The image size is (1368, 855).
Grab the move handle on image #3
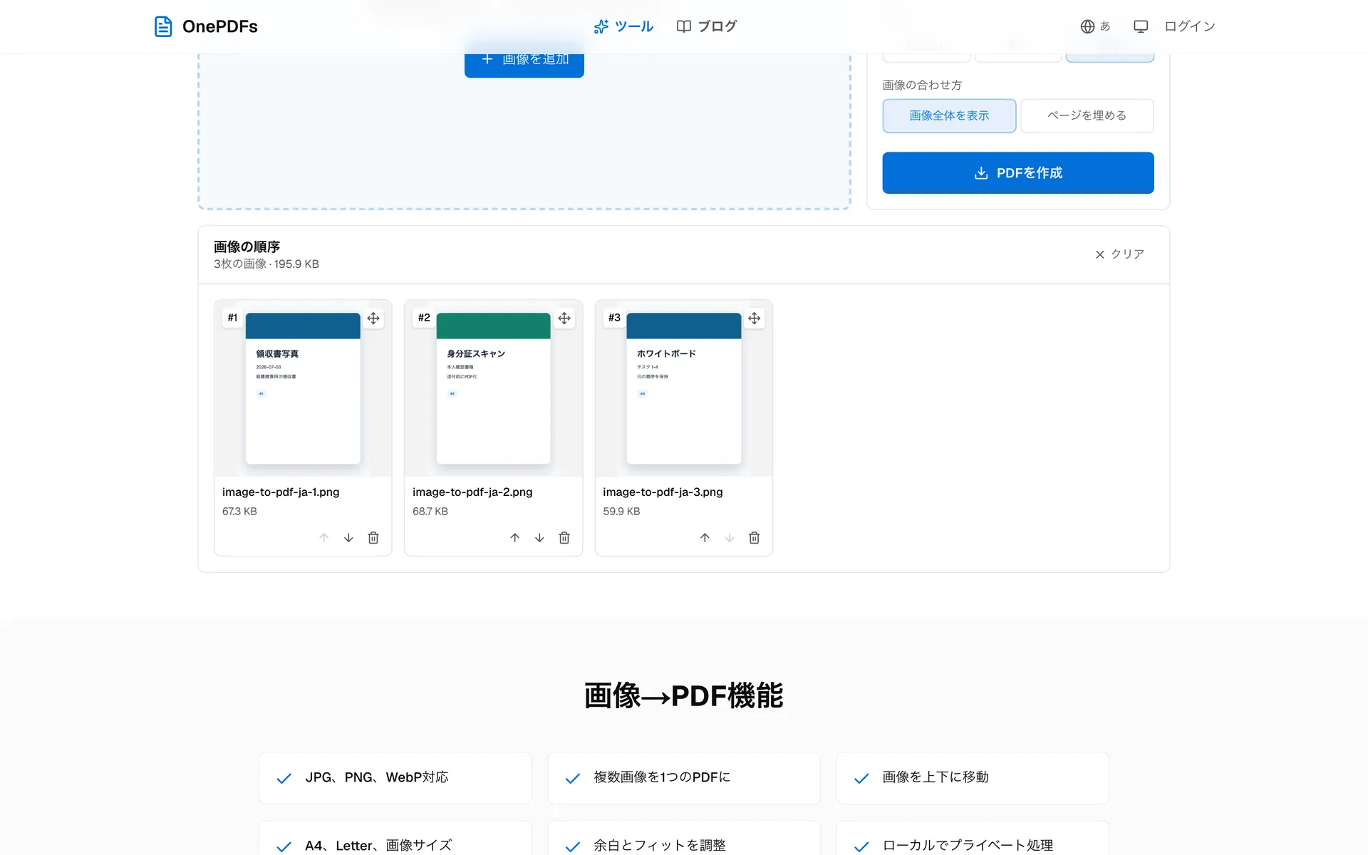(755, 318)
